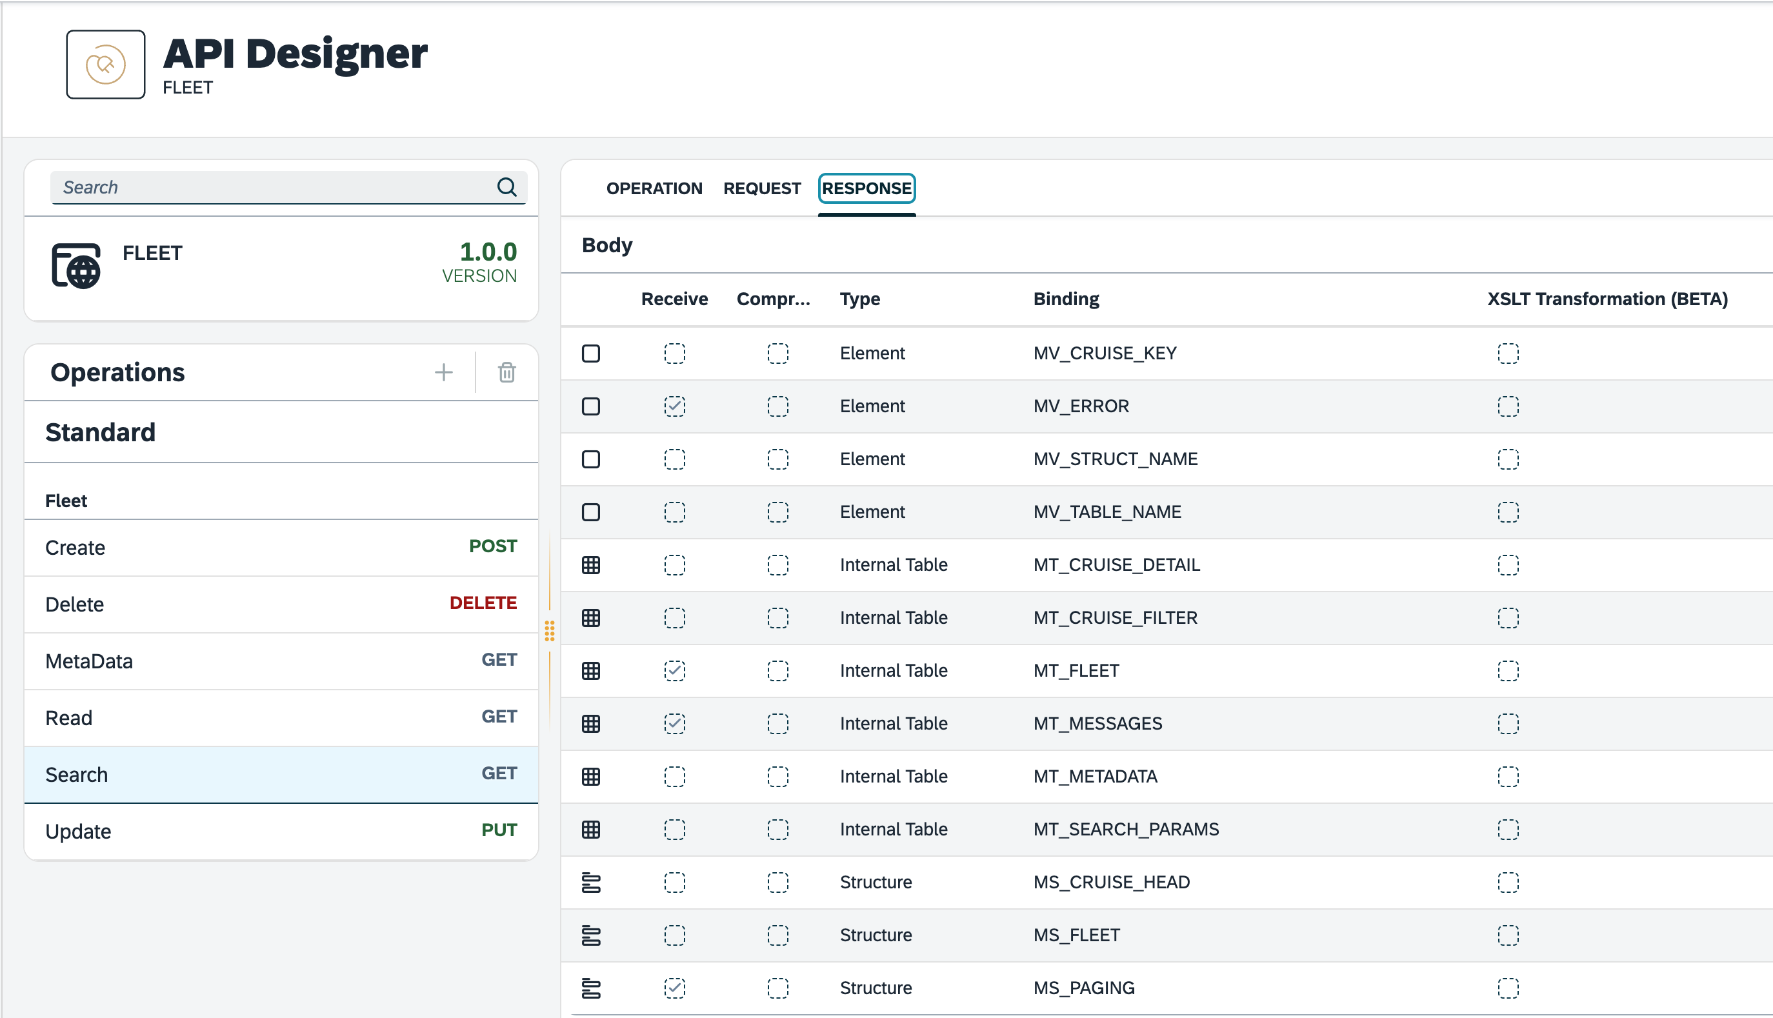Expand the Compress field for MT_MESSAGES
This screenshot has height=1018, width=1773.
[778, 722]
